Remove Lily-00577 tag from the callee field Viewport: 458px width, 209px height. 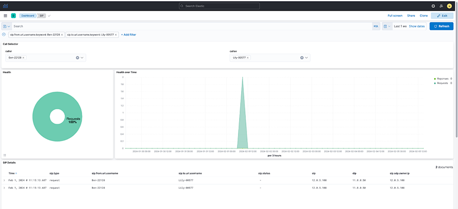pyautogui.click(x=248, y=58)
